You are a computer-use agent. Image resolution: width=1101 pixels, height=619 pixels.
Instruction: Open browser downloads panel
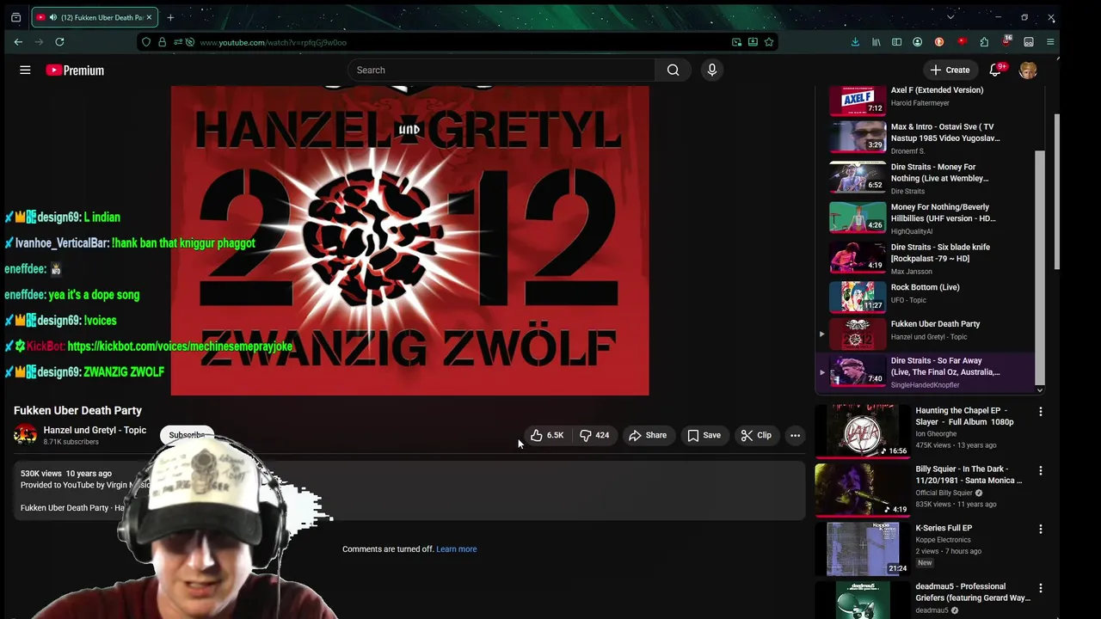tap(855, 42)
